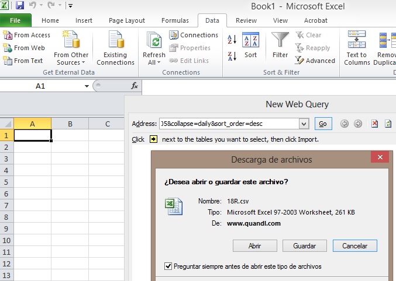Expand From Other Sources menu
The image size is (396, 281).
[x=71, y=48]
